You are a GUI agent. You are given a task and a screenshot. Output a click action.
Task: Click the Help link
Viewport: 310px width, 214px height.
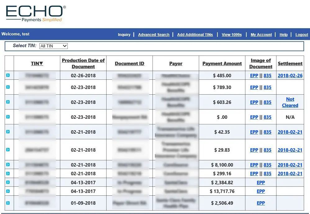point(284,35)
